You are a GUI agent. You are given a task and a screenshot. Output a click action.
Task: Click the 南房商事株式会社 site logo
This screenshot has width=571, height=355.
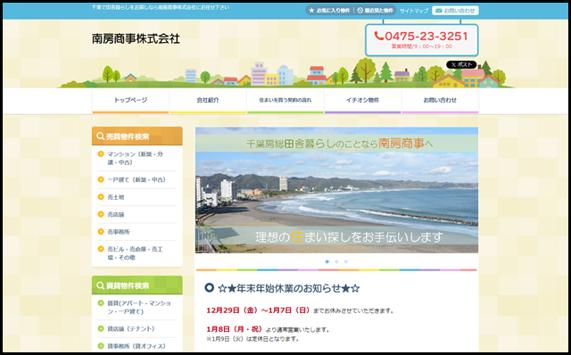pos(136,39)
